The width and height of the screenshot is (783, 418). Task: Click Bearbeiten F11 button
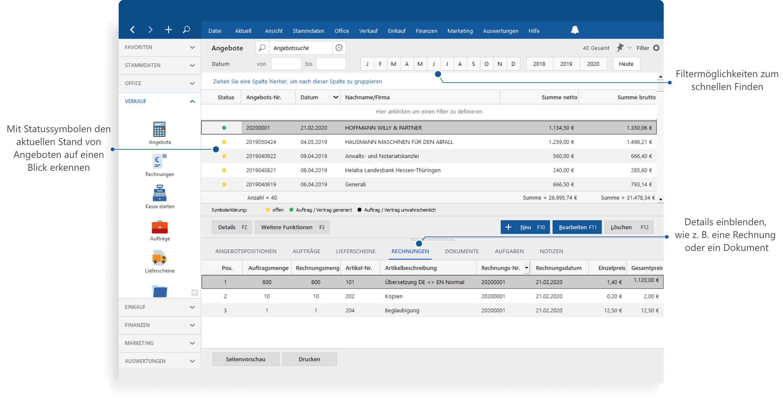click(x=577, y=227)
